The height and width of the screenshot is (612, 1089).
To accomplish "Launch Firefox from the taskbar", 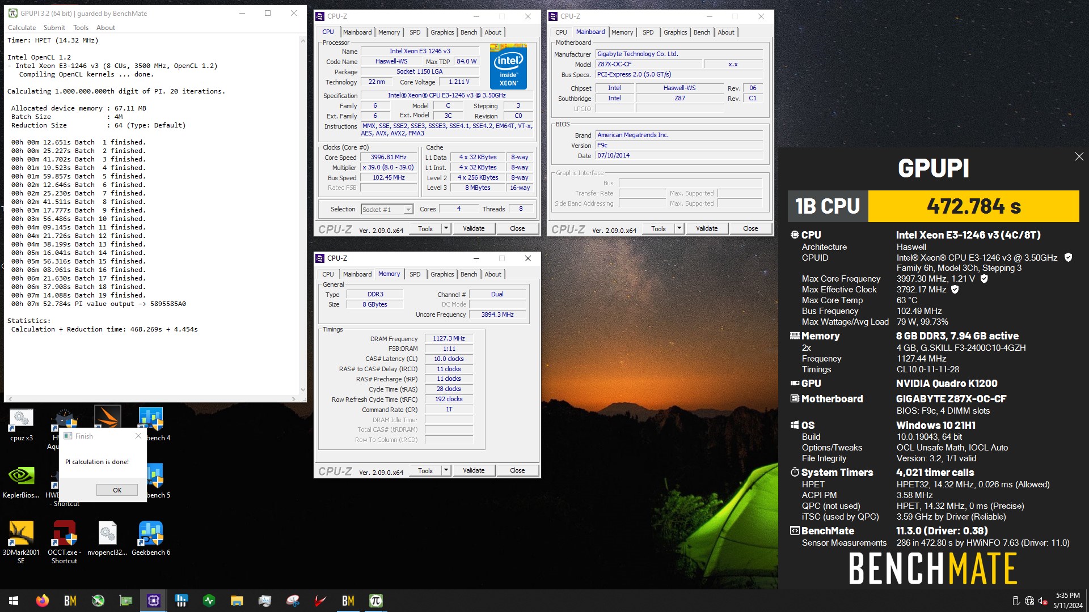I will 43,601.
